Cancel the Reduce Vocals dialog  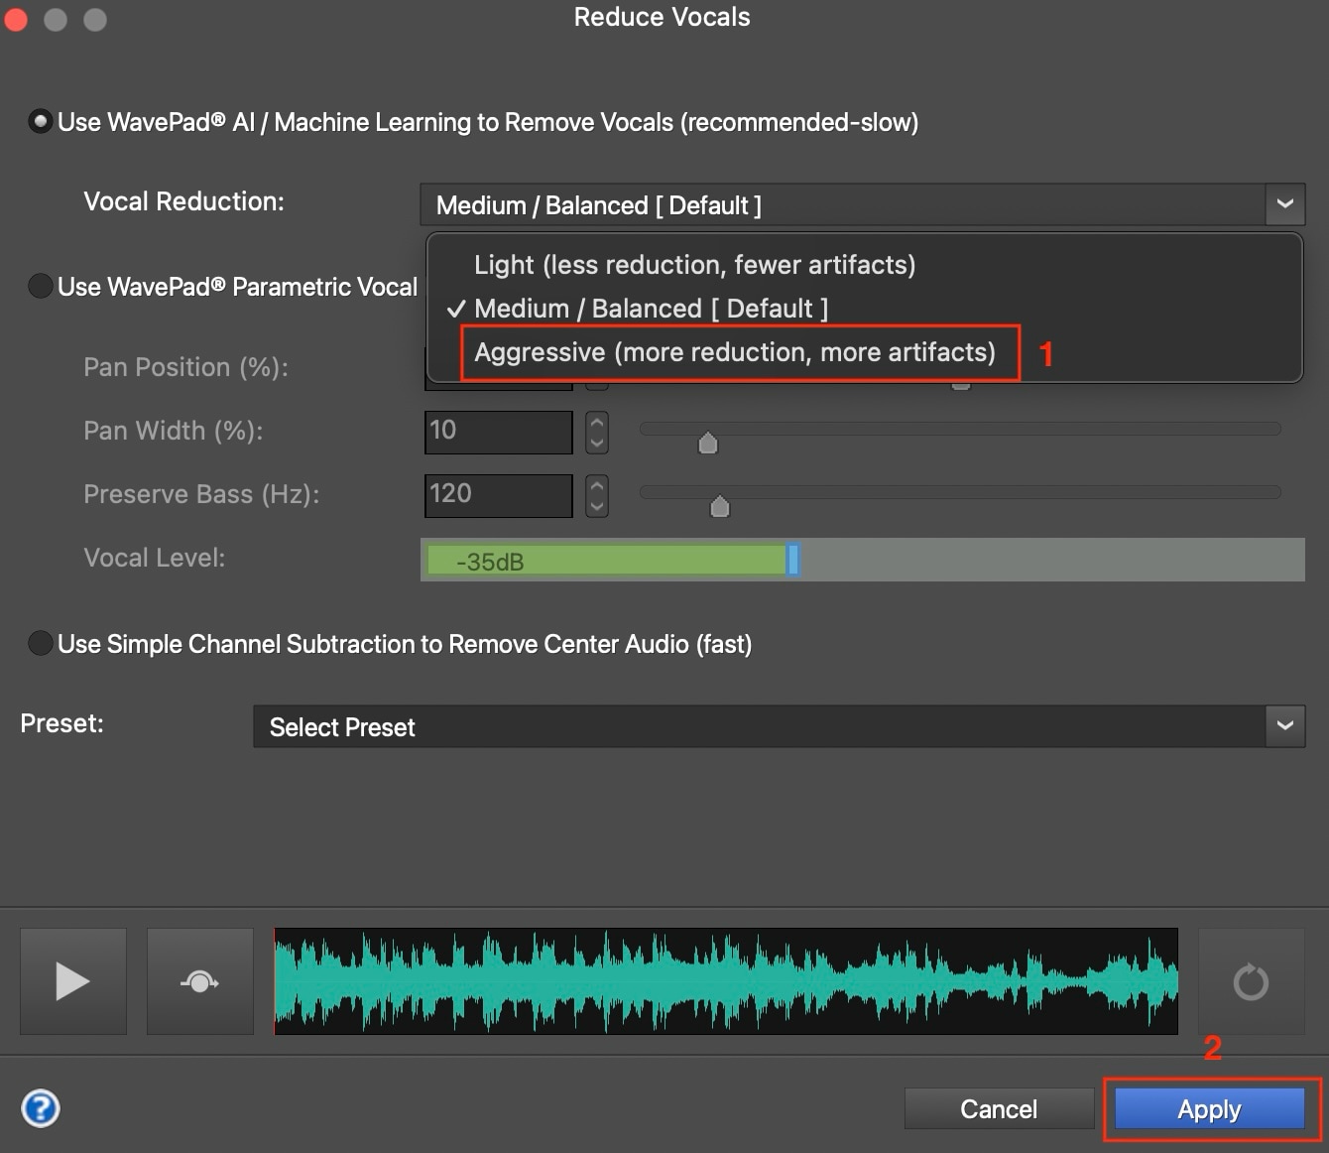(999, 1108)
